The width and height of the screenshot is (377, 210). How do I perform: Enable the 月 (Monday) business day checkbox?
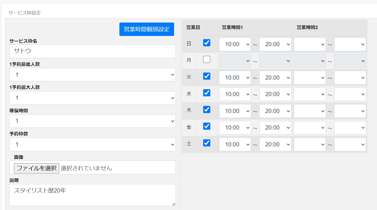pos(207,59)
